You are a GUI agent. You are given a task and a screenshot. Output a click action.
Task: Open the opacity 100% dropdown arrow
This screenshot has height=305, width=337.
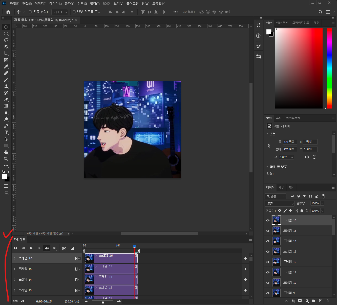click(x=322, y=204)
